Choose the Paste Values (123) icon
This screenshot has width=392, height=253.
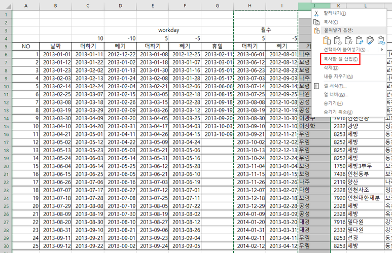[x=338, y=40]
